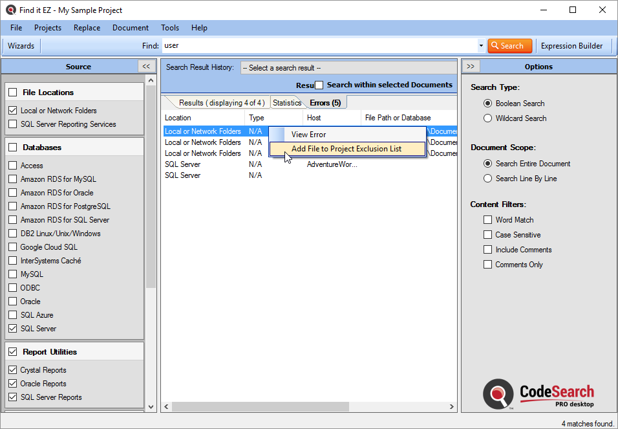Collapse the Source panel with << button
The image size is (618, 429).
[146, 66]
